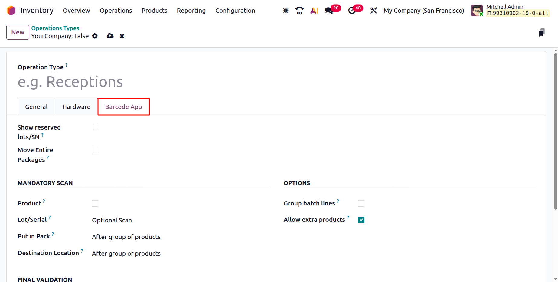Toggle Move Entire Packages checkbox

point(96,150)
